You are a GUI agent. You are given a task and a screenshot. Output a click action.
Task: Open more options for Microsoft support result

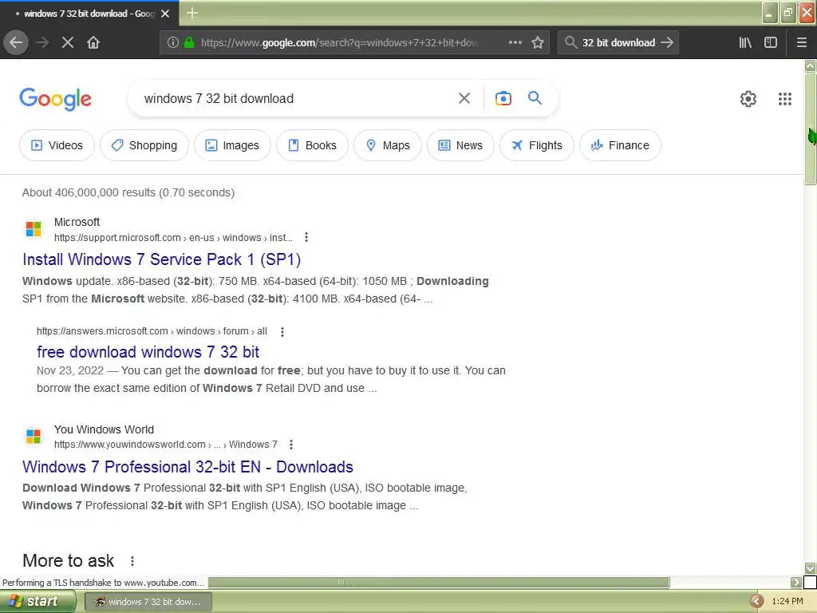(306, 237)
